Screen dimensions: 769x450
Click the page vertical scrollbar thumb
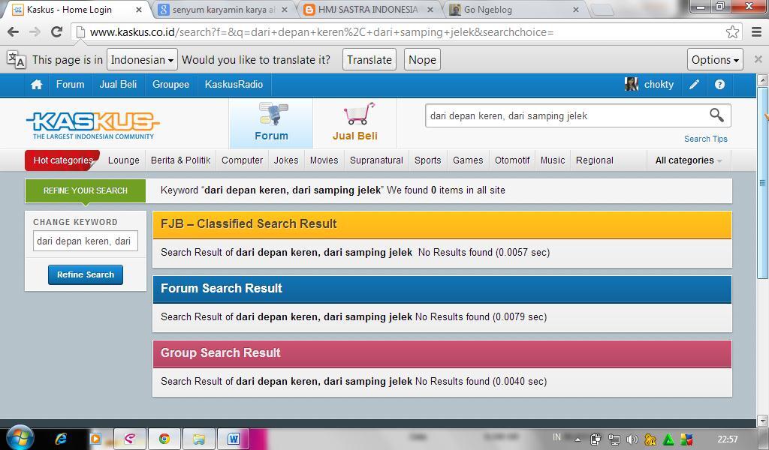762,183
